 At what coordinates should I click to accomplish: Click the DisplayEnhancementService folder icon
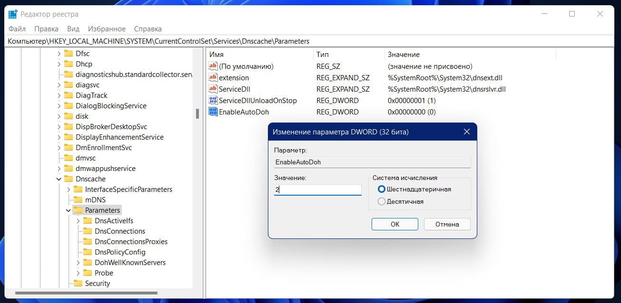tap(69, 137)
